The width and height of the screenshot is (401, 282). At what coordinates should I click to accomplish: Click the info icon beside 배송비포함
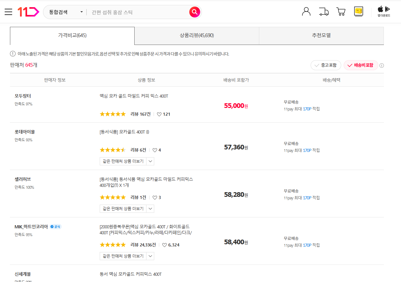pos(382,65)
